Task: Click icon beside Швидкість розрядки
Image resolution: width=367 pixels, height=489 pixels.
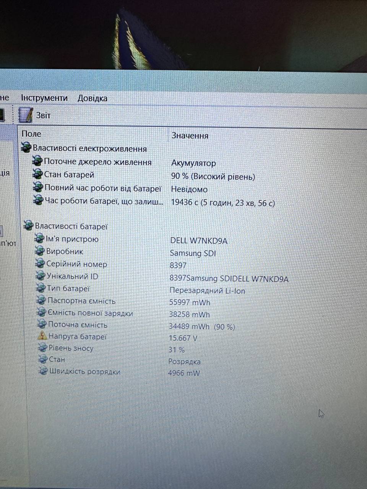Action: pyautogui.click(x=44, y=371)
